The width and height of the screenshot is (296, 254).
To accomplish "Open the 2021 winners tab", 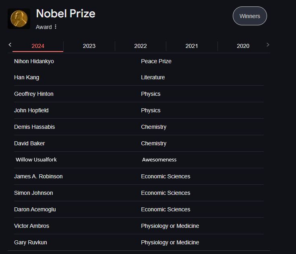I will [x=192, y=46].
